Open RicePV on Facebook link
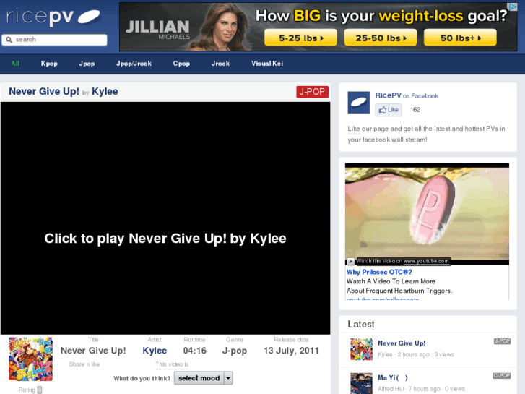The width and height of the screenshot is (525, 394). click(x=406, y=95)
